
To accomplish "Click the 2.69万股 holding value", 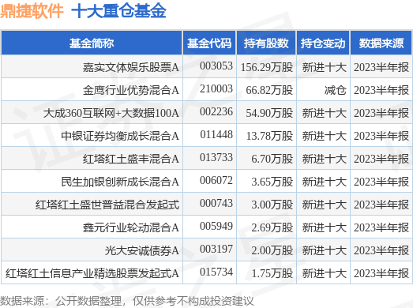I will pyautogui.click(x=272, y=227).
